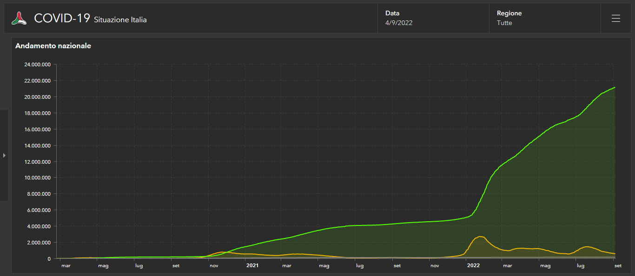Click the 'Regione' field label
635x276 pixels.
pos(509,13)
